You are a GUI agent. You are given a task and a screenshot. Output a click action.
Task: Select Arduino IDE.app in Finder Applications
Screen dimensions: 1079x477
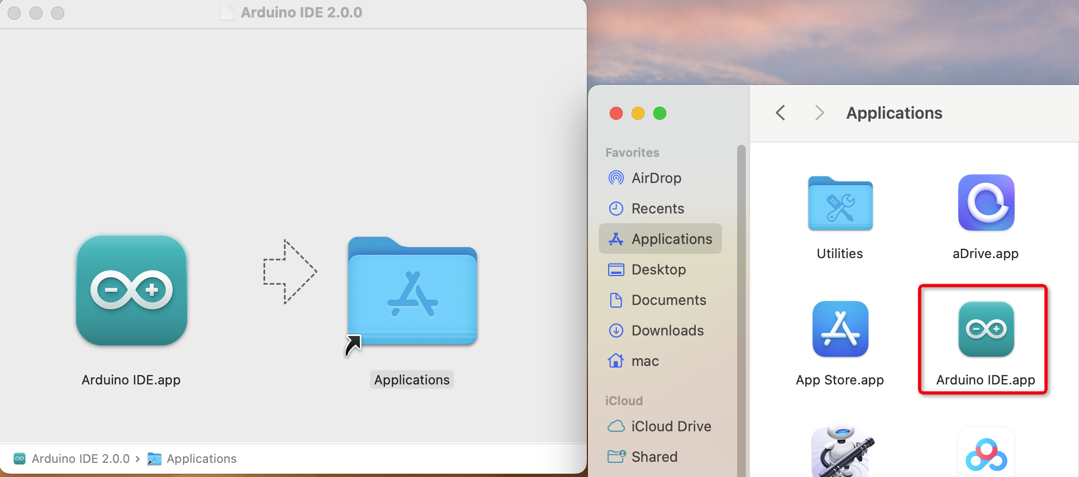986,329
